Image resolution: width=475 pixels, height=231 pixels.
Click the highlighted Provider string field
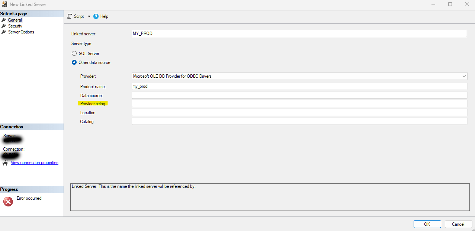click(260, 103)
